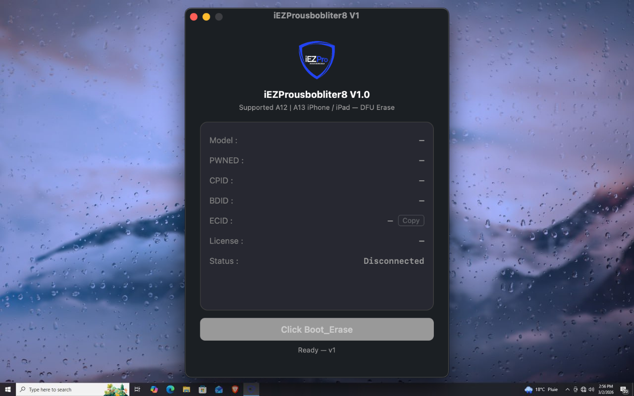Click the gray zoom window button
This screenshot has width=634, height=396.
[218, 17]
